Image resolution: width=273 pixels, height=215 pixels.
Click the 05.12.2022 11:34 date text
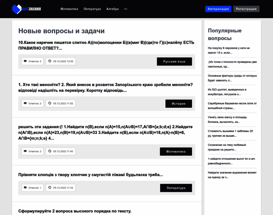[x=63, y=188]
